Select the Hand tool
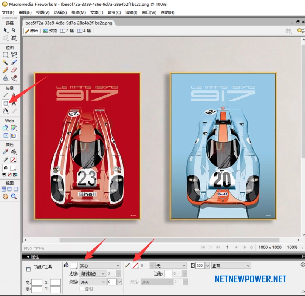 pos(5,196)
